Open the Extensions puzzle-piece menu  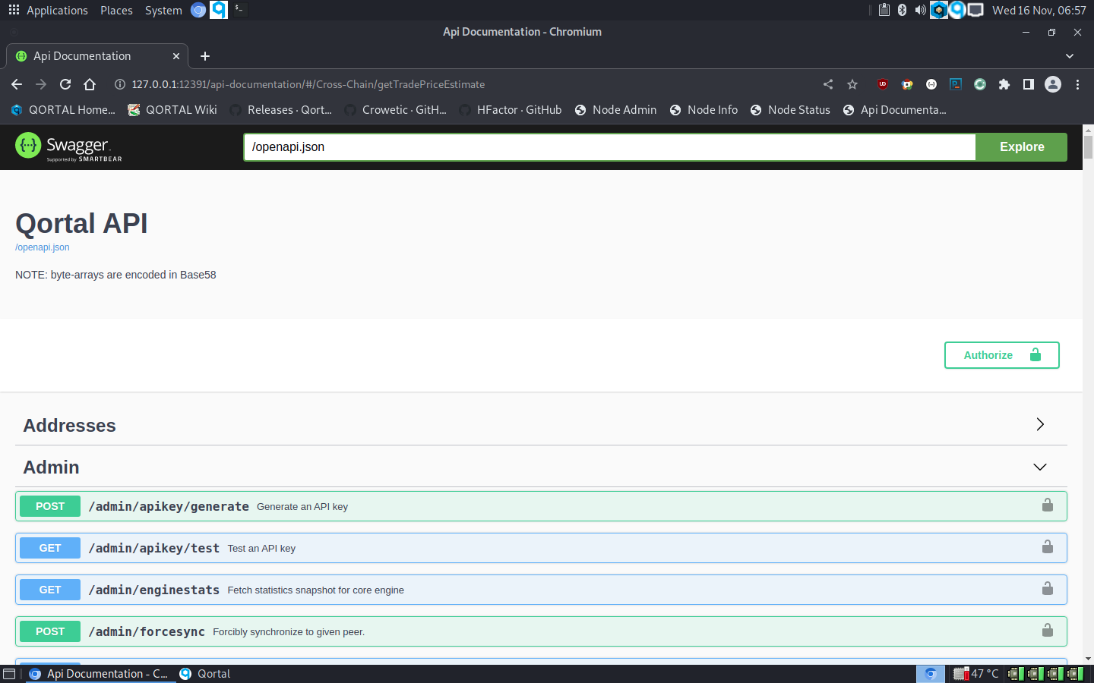click(x=1004, y=84)
